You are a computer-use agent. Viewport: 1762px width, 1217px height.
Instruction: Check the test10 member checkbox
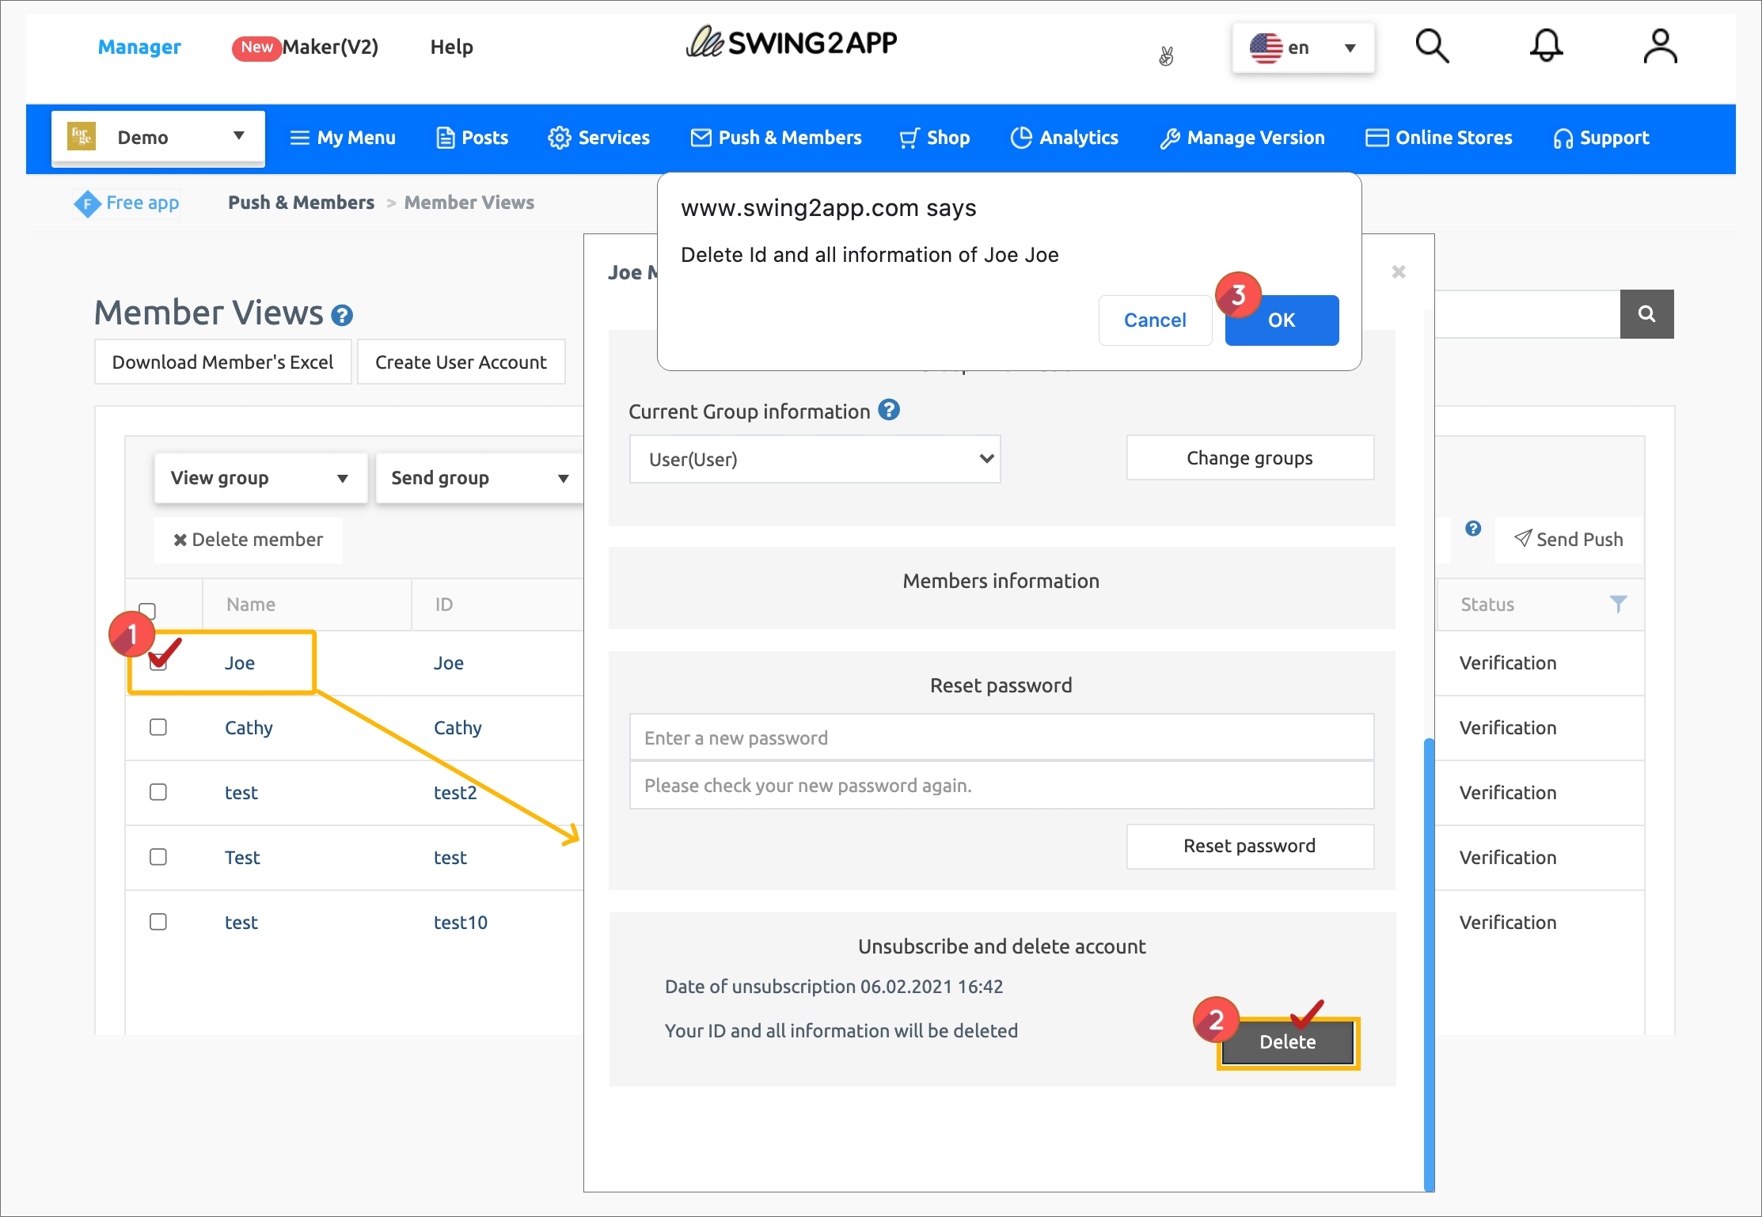coord(158,922)
